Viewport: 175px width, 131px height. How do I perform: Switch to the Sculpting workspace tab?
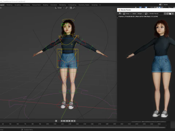[17, 5]
